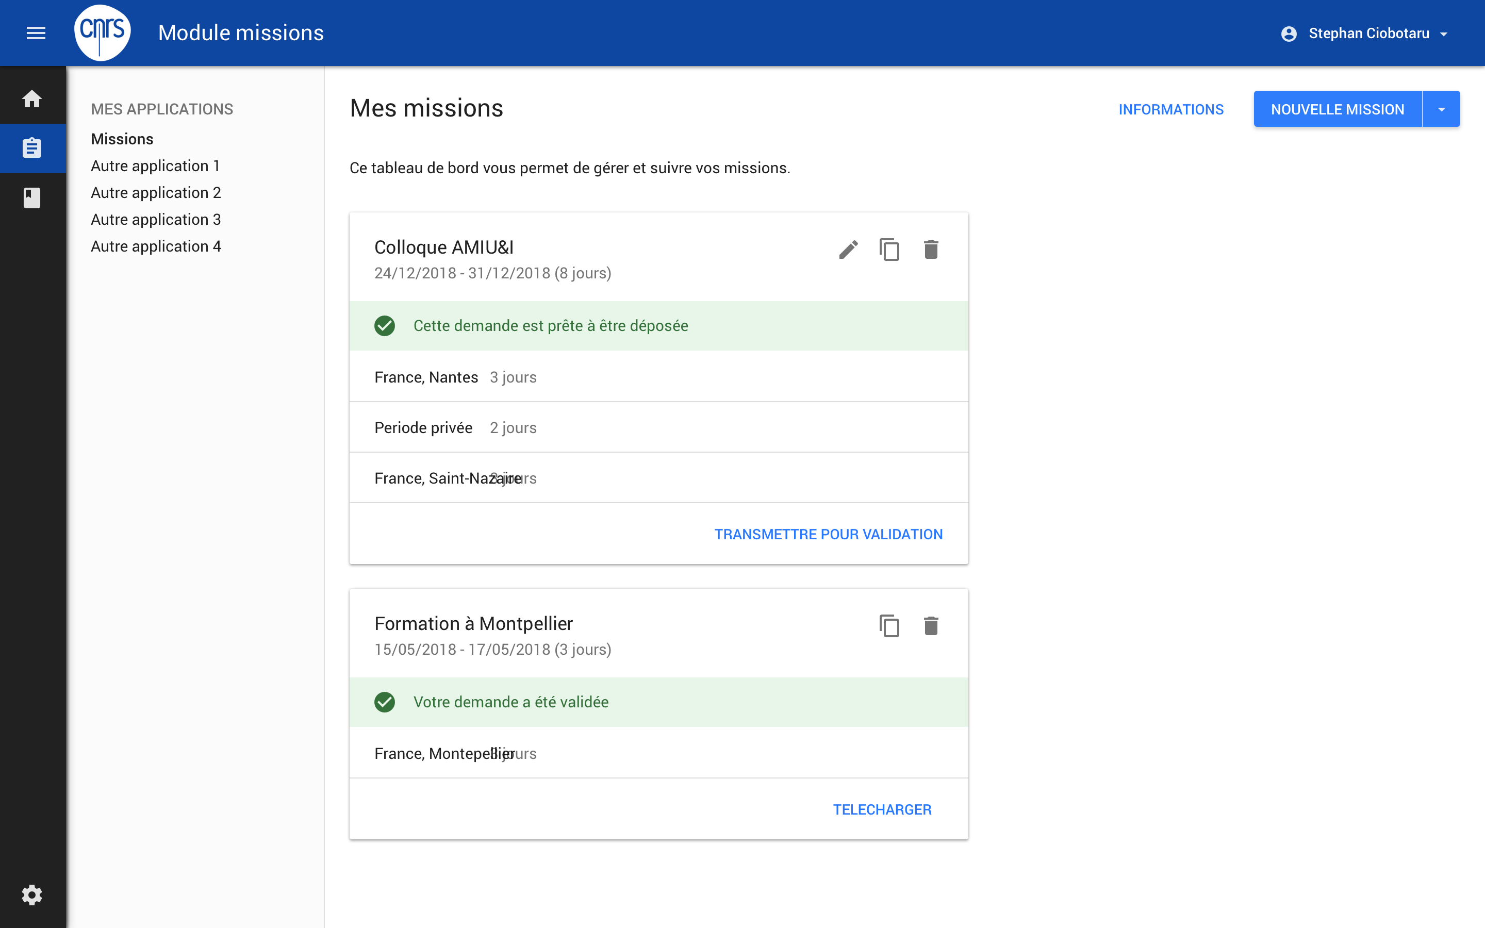Delete the Colloque AMIU&I mission
Image resolution: width=1485 pixels, height=928 pixels.
tap(932, 249)
